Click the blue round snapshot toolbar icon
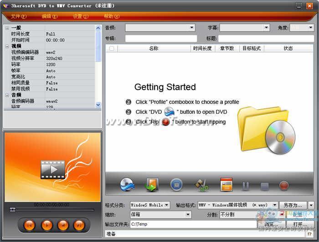Viewport: 319px width, 242px height. [x=176, y=185]
